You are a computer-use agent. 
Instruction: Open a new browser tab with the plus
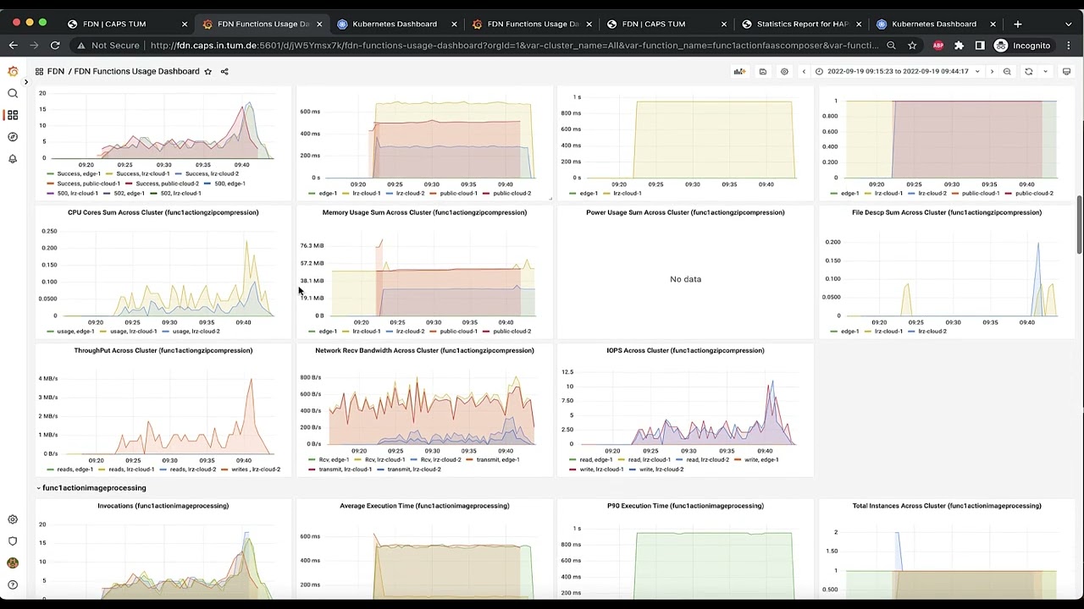(x=1017, y=24)
